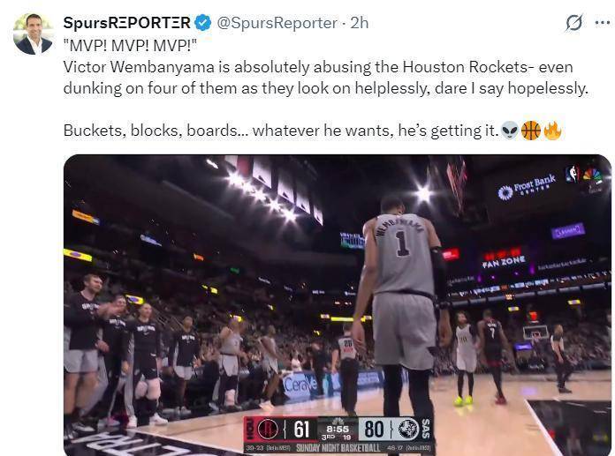Open the SpursReporter profile avatar
The width and height of the screenshot is (615, 456).
click(33, 34)
